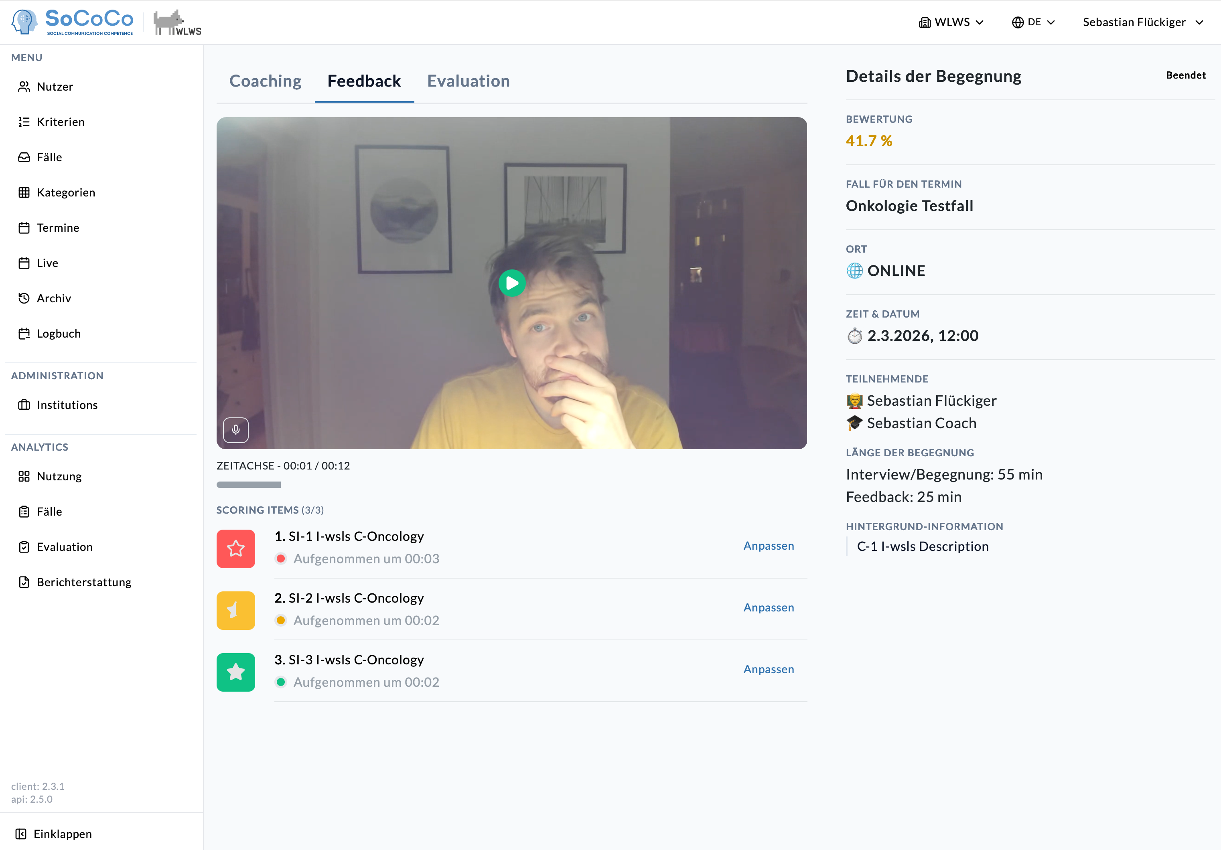Click the red star scoring icon for SI-1
Screen dimensions: 1221x850
point(235,548)
